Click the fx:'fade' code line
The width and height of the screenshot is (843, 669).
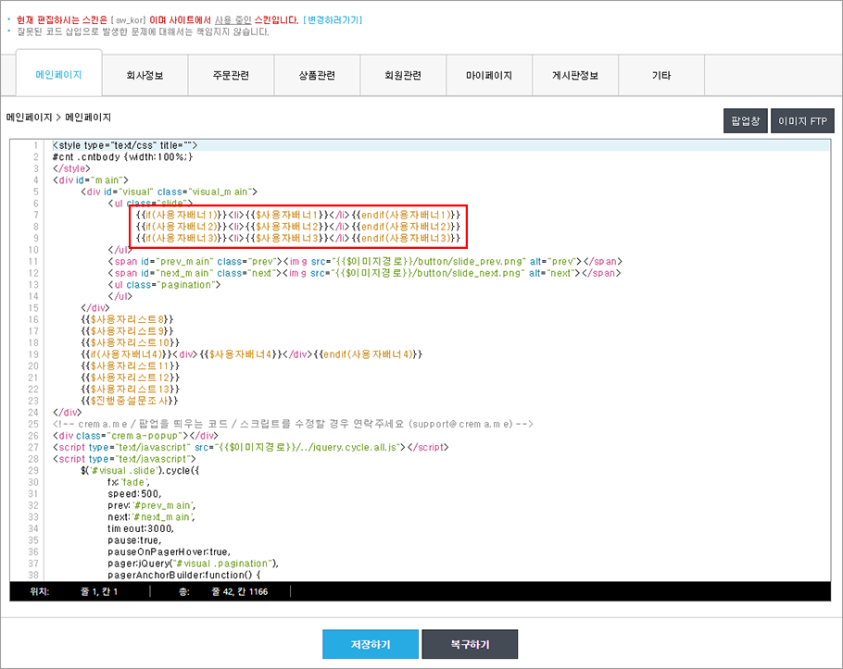129,482
